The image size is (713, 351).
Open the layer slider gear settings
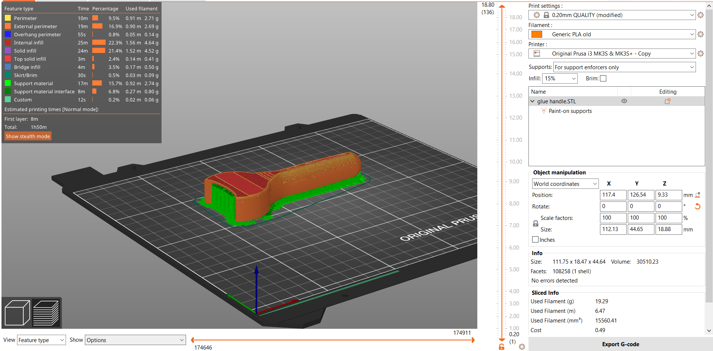(522, 347)
